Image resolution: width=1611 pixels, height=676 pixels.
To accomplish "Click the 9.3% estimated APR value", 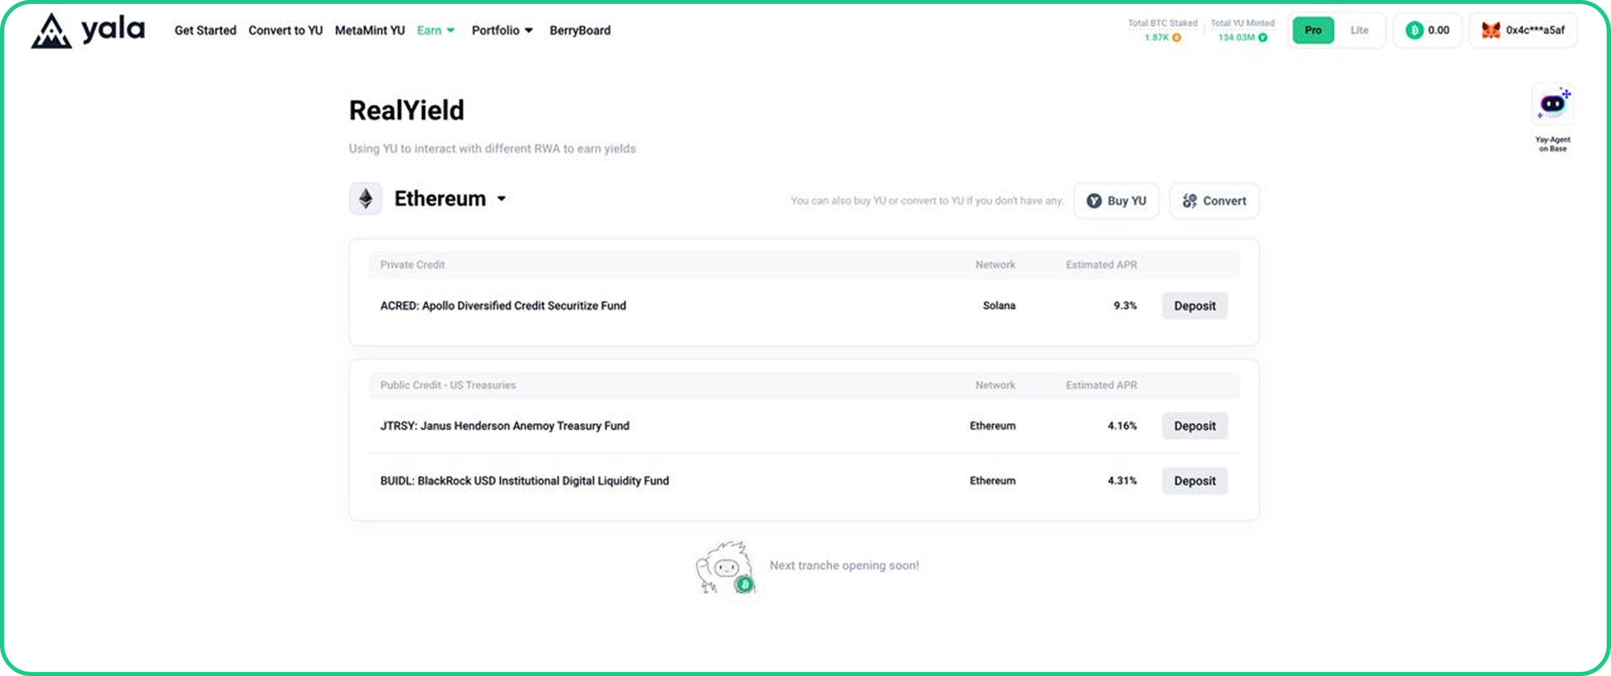I will 1125,306.
